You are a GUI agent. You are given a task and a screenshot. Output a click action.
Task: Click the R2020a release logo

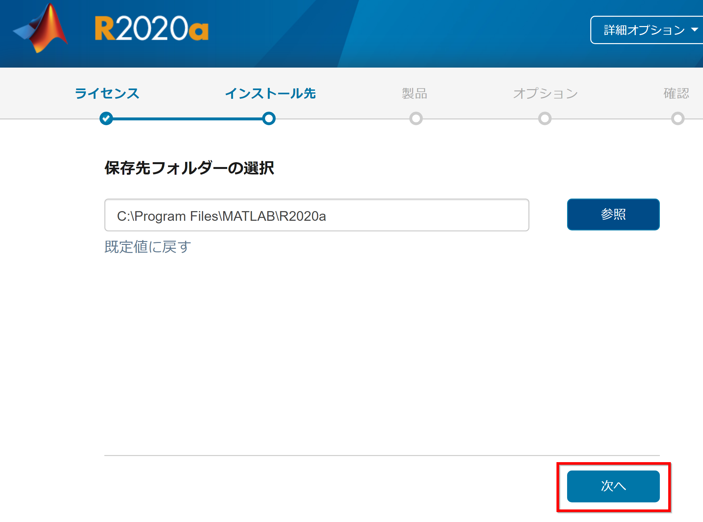tap(152, 29)
